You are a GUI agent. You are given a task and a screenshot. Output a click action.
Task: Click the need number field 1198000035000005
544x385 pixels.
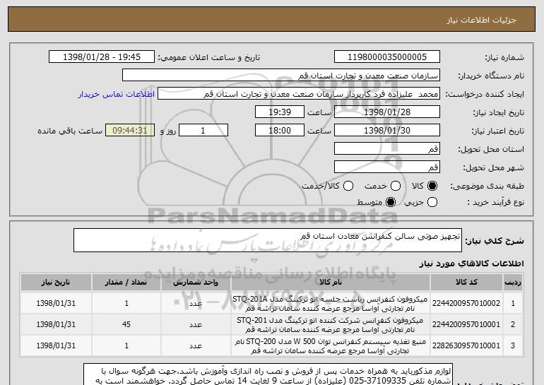387,57
